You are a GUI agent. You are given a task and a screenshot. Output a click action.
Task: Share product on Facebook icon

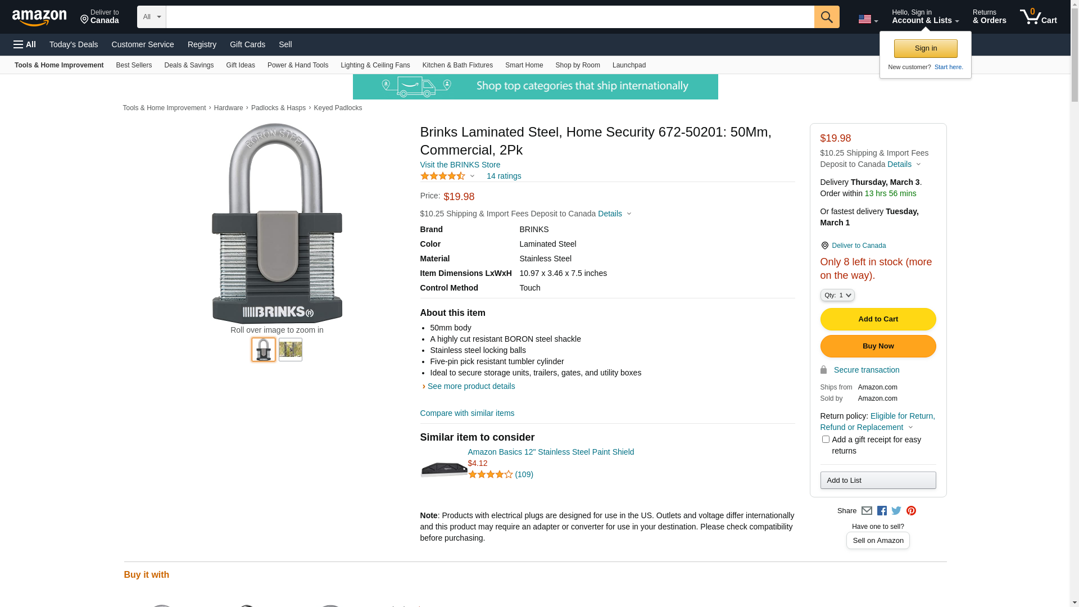882,511
